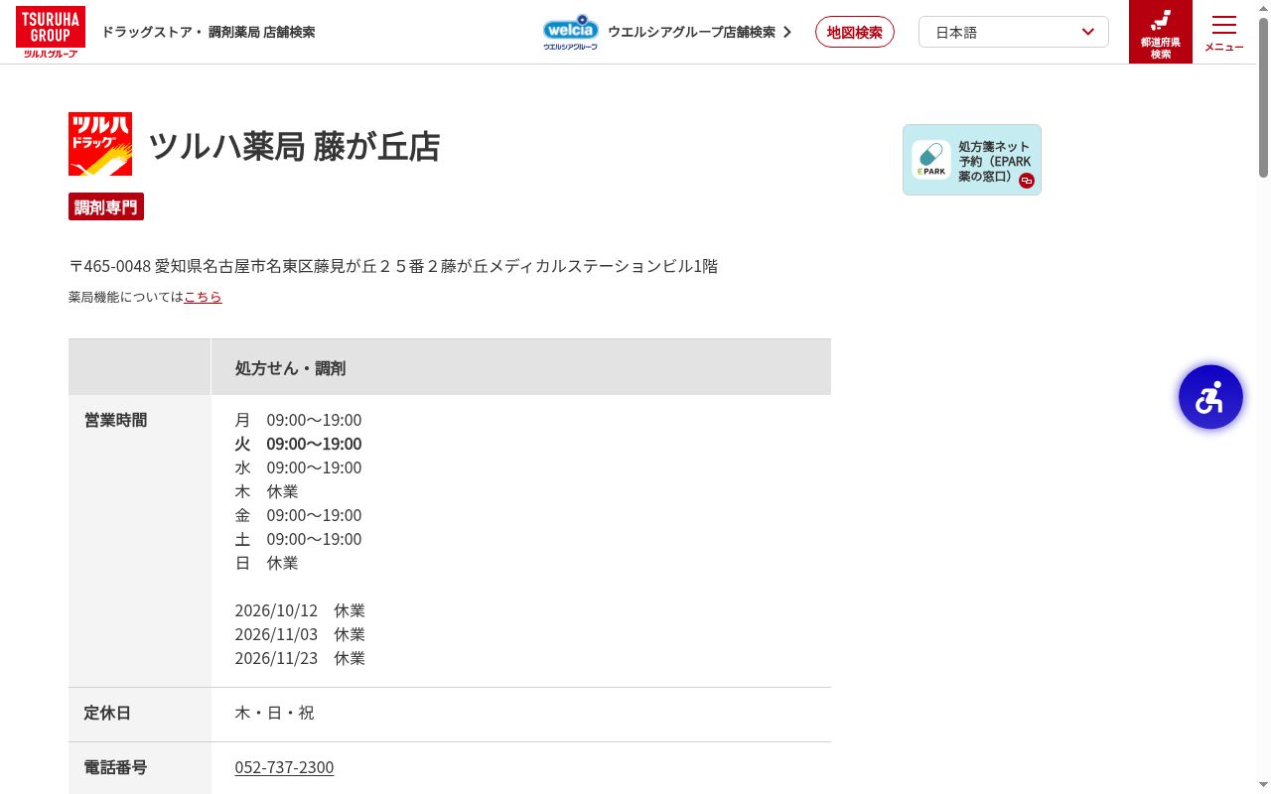Screen dimensions: 1271x794
Task: Click the ドラッグストア・調剤薬局 店舗検索 header text
Action: (x=209, y=32)
